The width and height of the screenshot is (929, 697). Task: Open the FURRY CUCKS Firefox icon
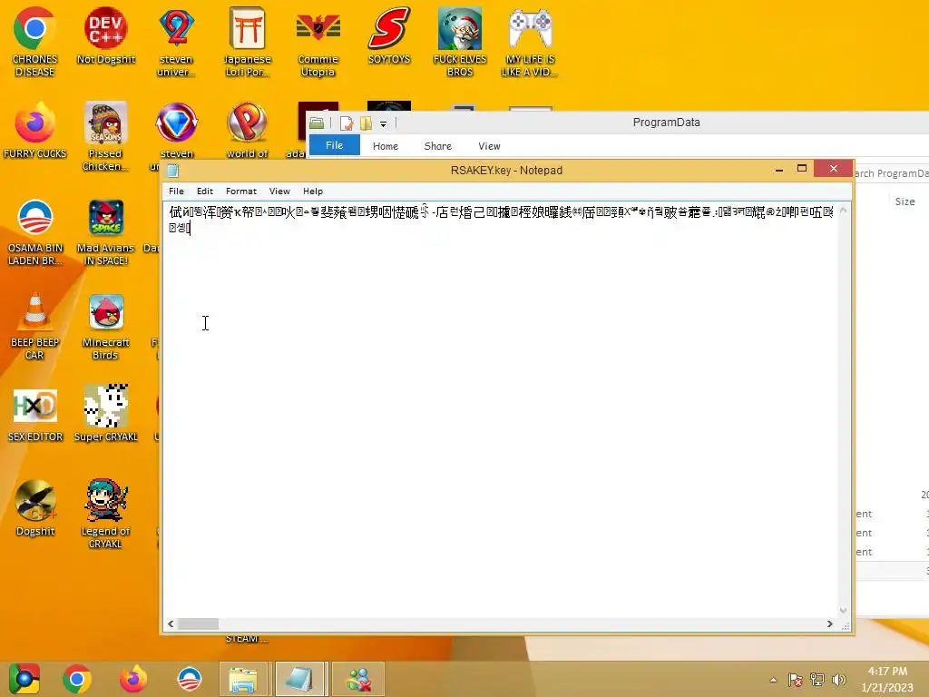point(34,131)
